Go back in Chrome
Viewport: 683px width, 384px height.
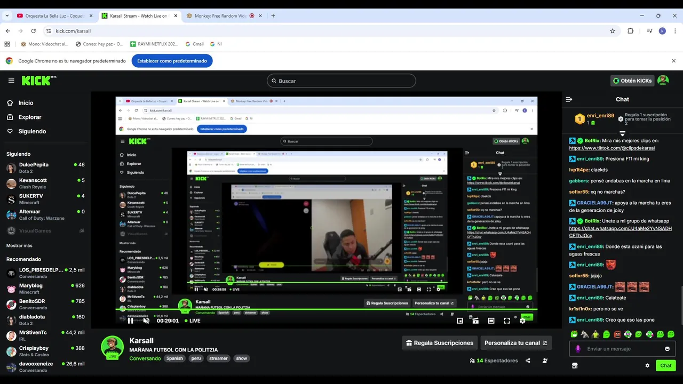7,31
